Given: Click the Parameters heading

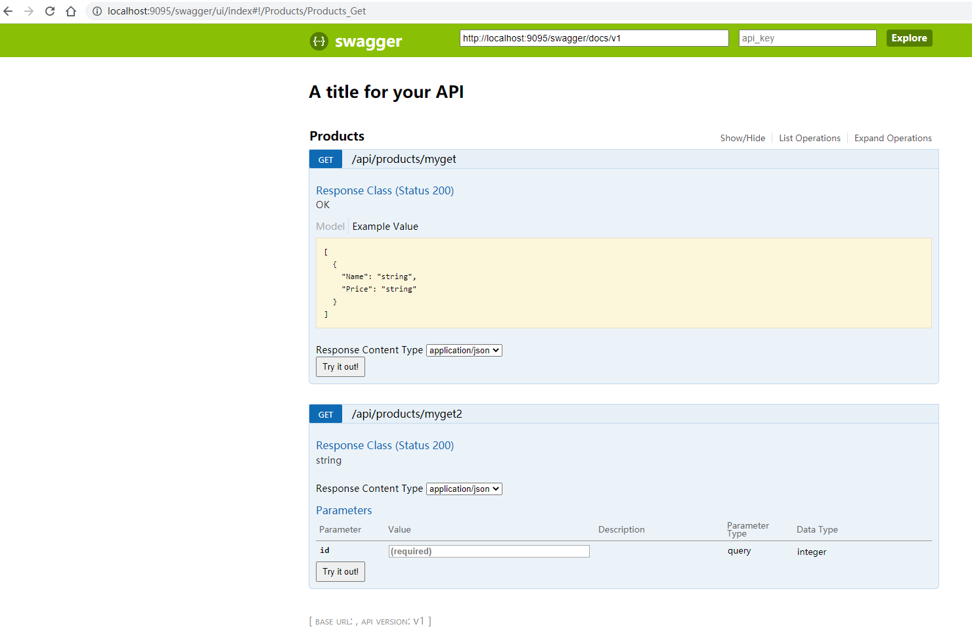Looking at the screenshot, I should pyautogui.click(x=344, y=510).
